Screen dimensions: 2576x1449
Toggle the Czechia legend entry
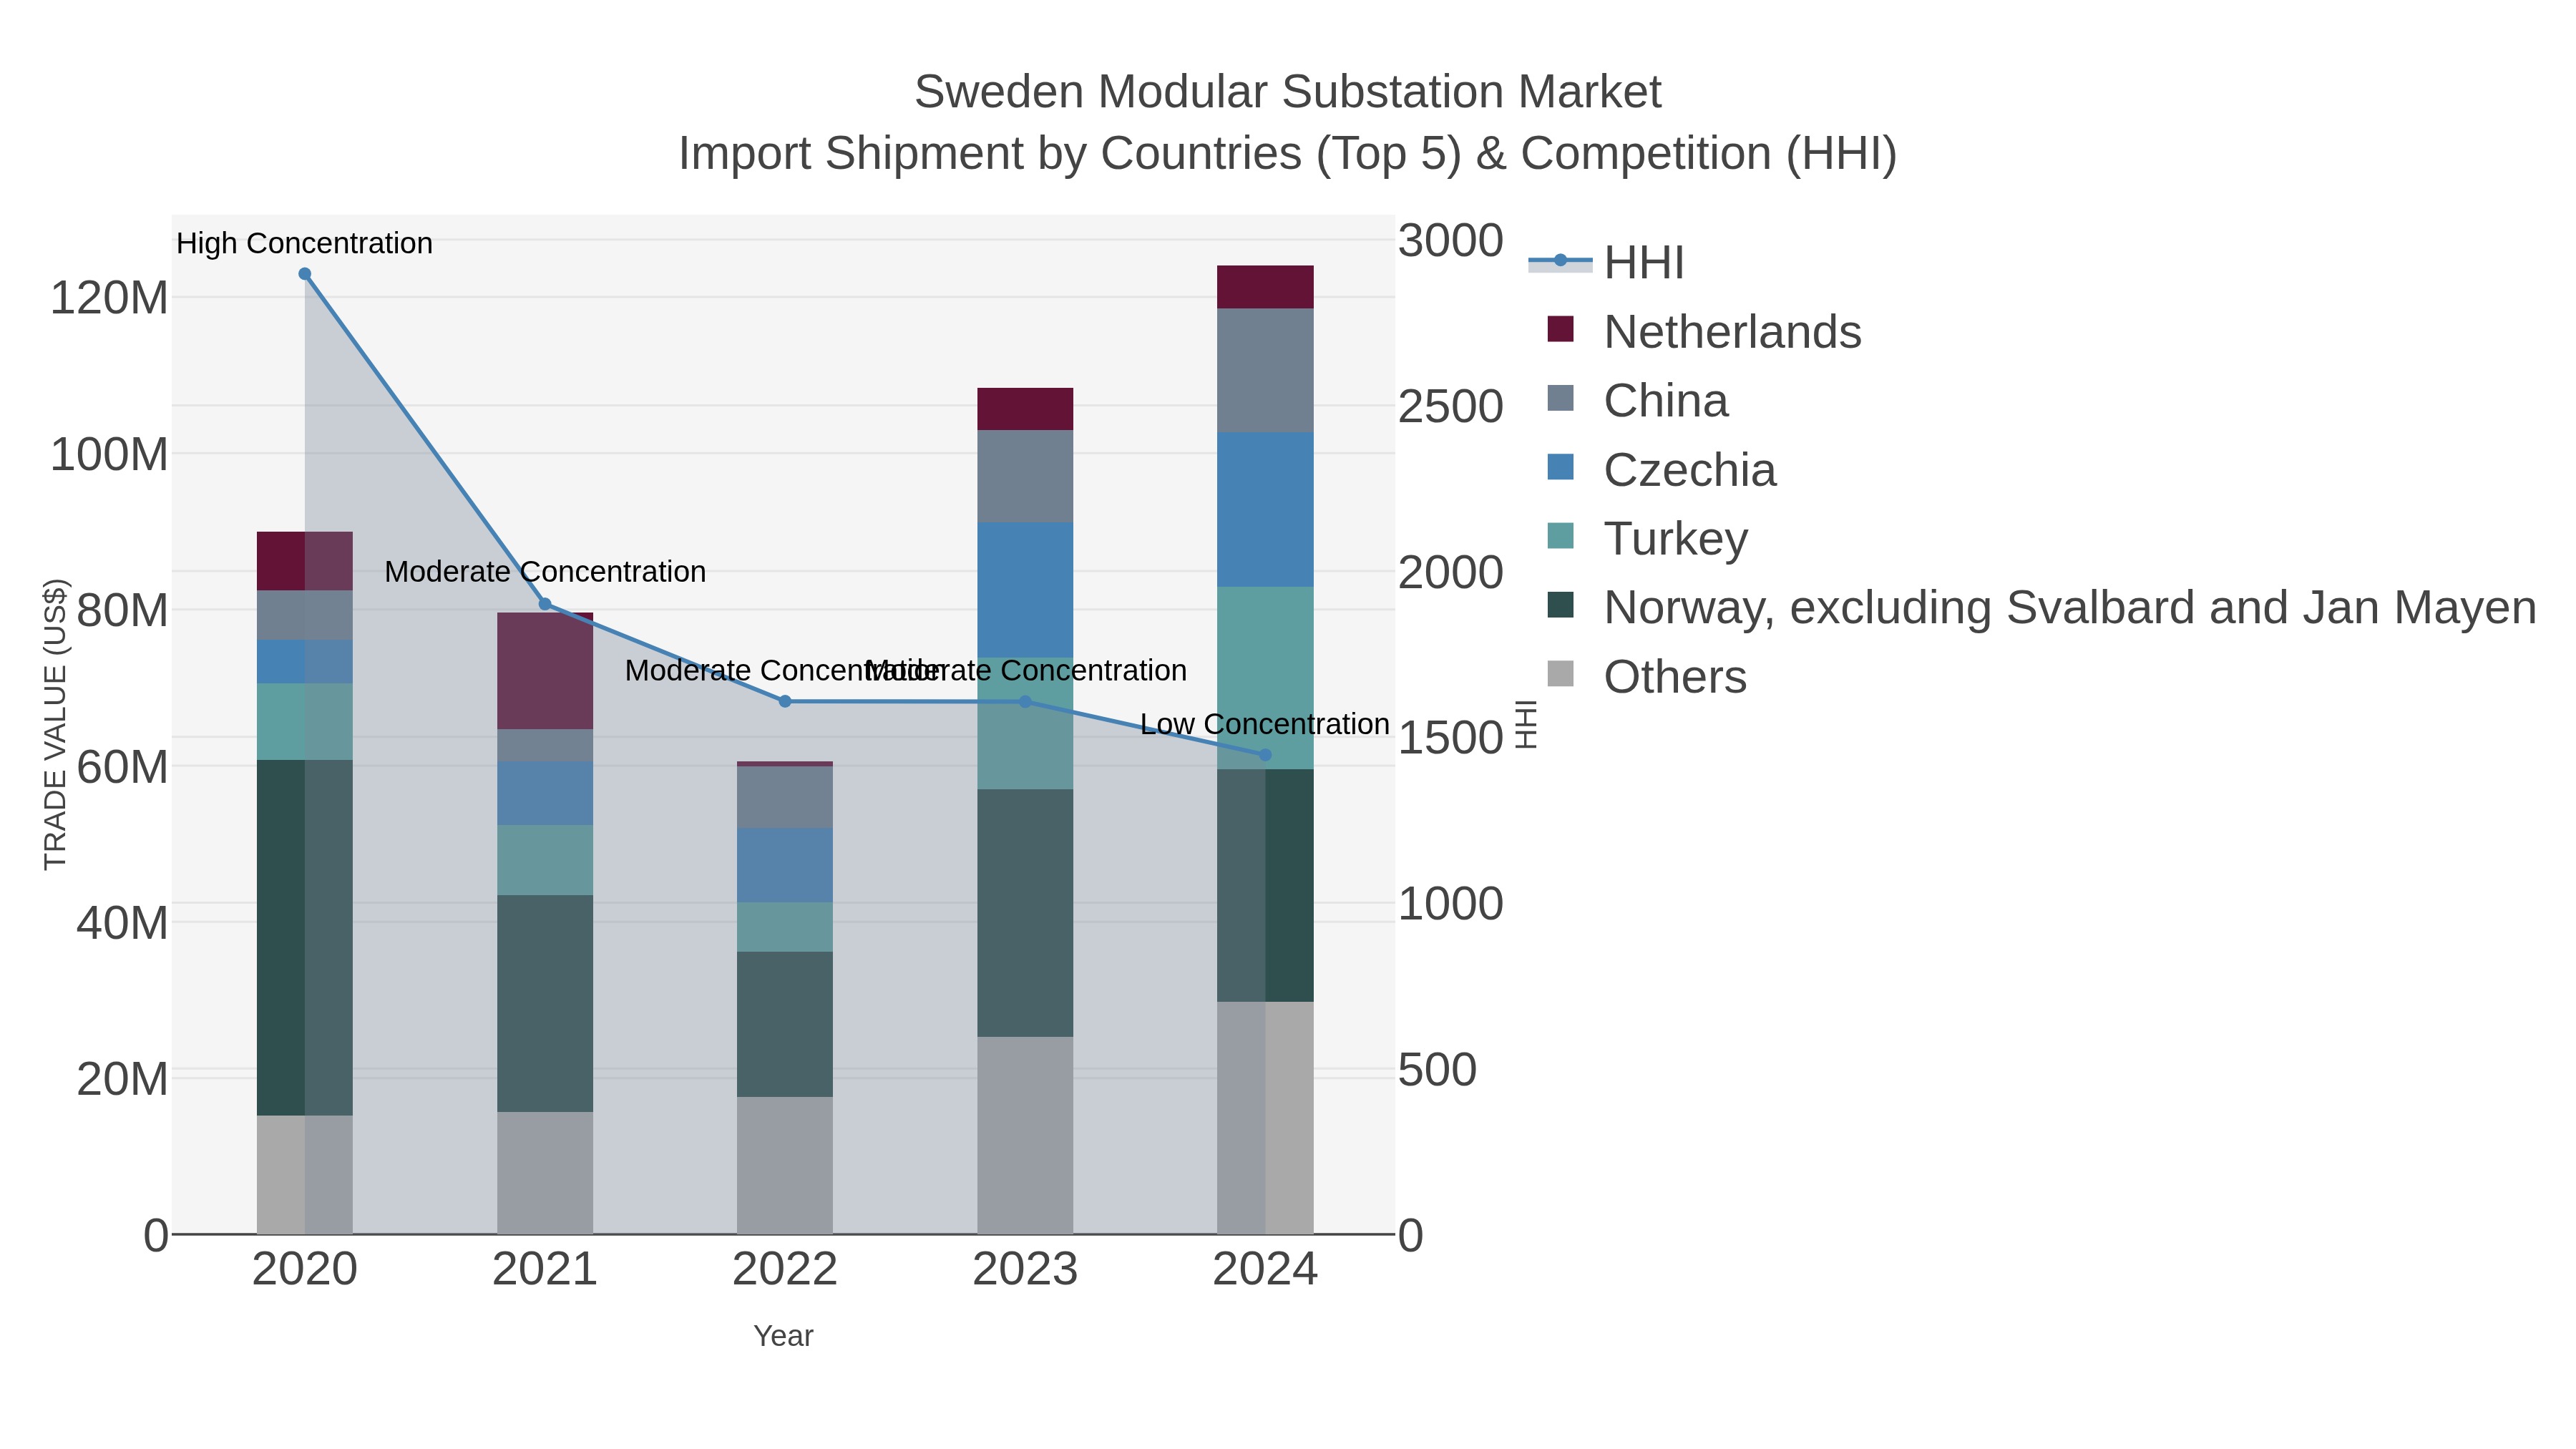click(1661, 469)
